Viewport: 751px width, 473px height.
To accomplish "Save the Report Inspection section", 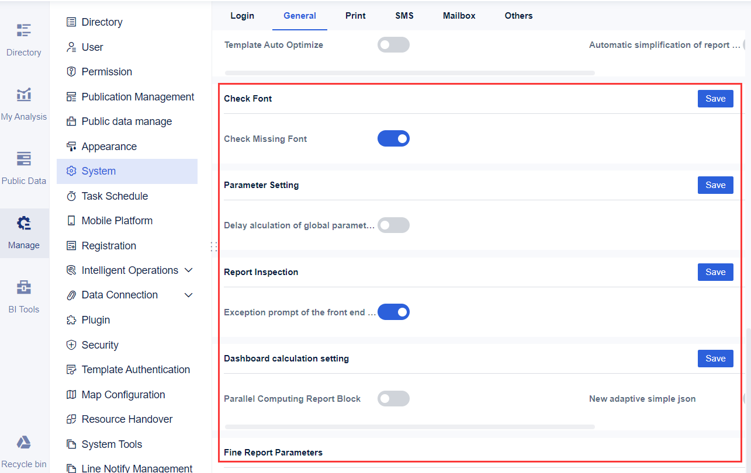I will [715, 272].
